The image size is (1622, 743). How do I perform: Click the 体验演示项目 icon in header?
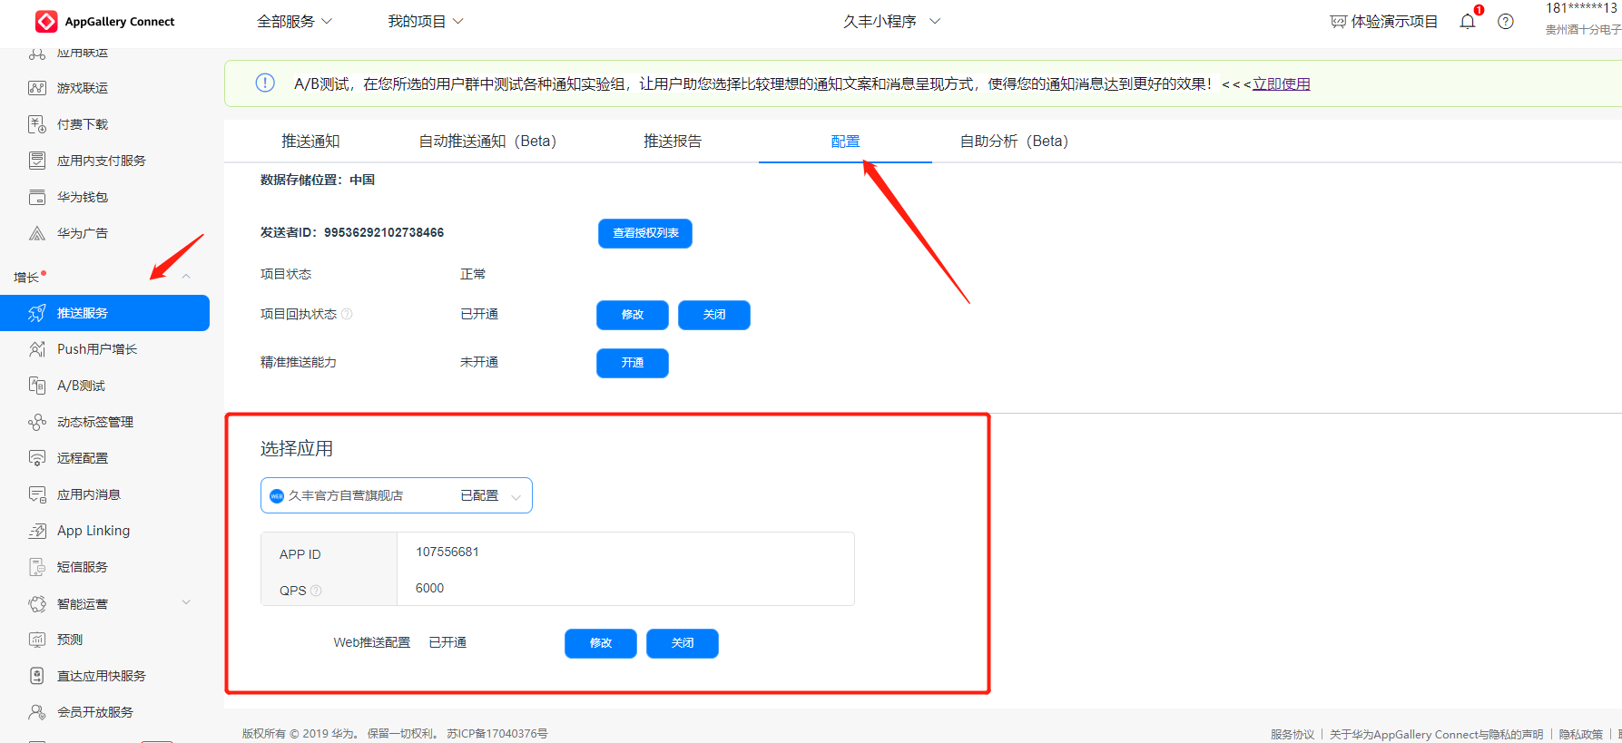pos(1338,22)
